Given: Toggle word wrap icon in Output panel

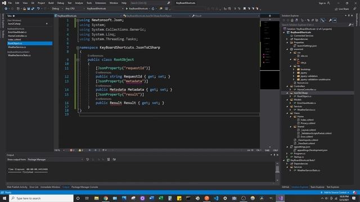Looking at the screenshot, I should pyautogui.click(x=114, y=159).
